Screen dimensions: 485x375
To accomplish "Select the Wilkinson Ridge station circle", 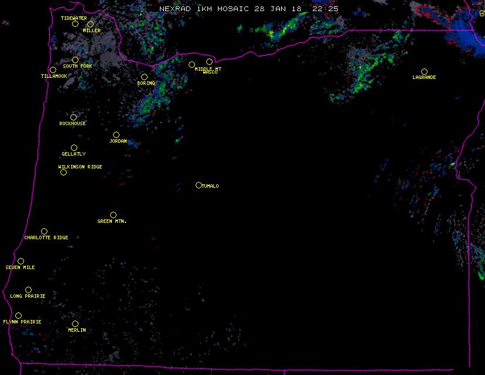I will 63,172.
